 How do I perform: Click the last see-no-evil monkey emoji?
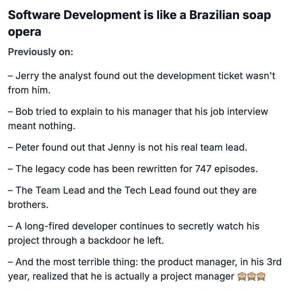click(261, 277)
